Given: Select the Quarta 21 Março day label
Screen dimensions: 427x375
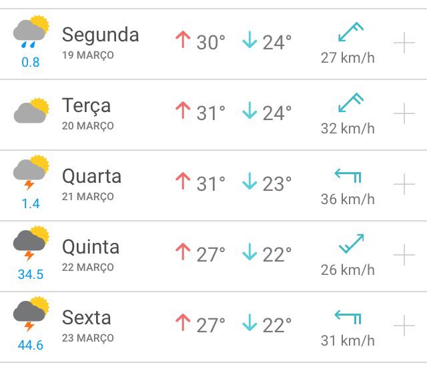Looking at the screenshot, I should (91, 183).
